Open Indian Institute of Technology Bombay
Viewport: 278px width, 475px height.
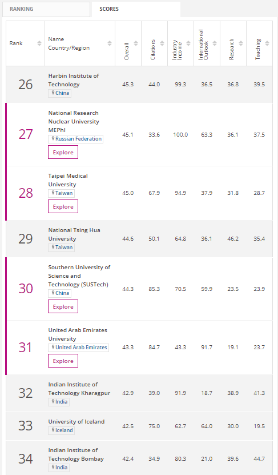(76, 454)
